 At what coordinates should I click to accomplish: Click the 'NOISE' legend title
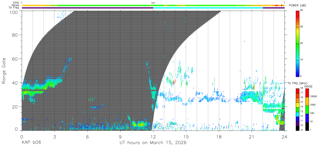tap(309, 86)
